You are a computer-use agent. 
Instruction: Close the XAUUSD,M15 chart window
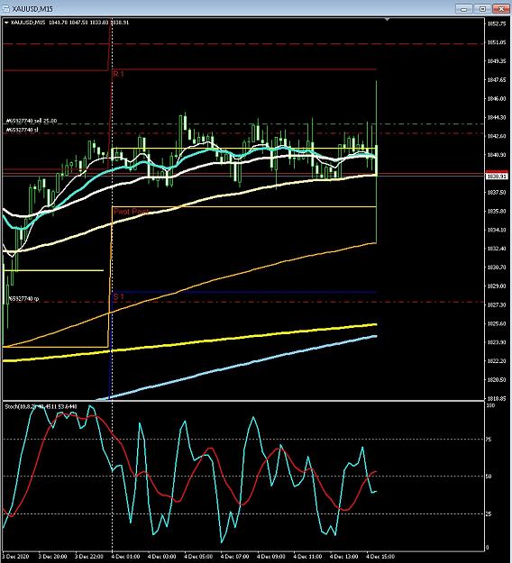pos(501,9)
